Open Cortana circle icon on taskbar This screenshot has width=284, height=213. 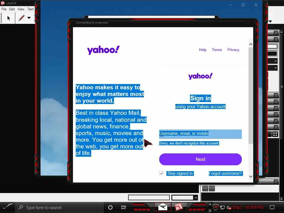point(110,207)
